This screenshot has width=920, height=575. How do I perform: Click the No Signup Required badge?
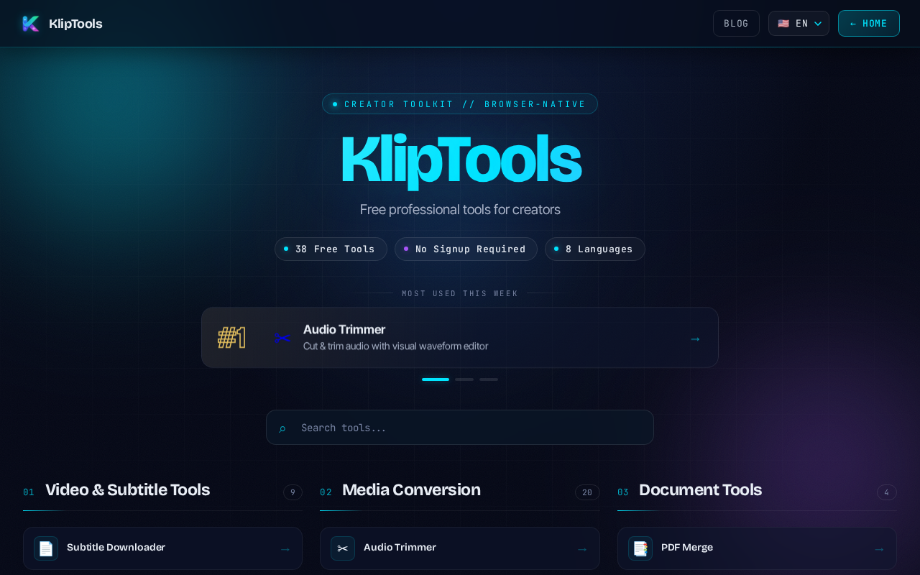(x=466, y=249)
